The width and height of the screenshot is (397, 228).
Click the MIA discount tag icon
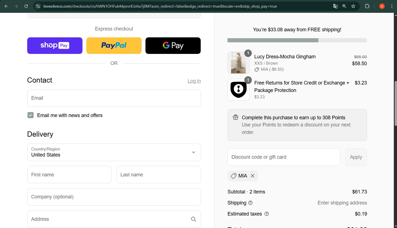[x=233, y=176]
